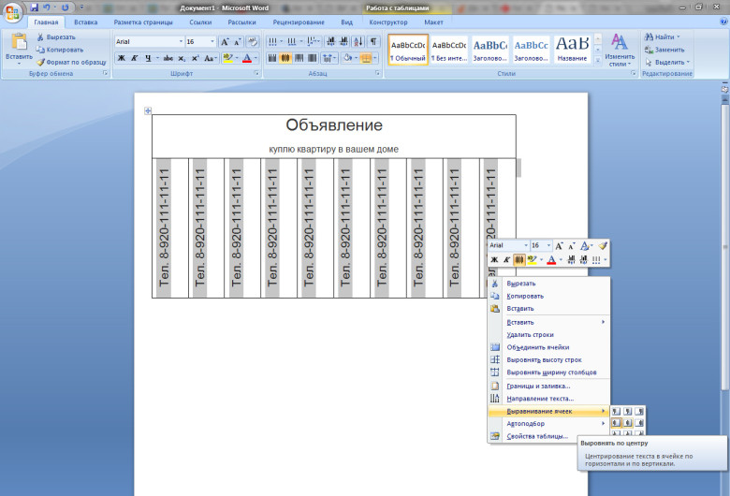Image resolution: width=730 pixels, height=496 pixels.
Task: Select middle-right cell alignment icon in submenu
Action: point(639,423)
